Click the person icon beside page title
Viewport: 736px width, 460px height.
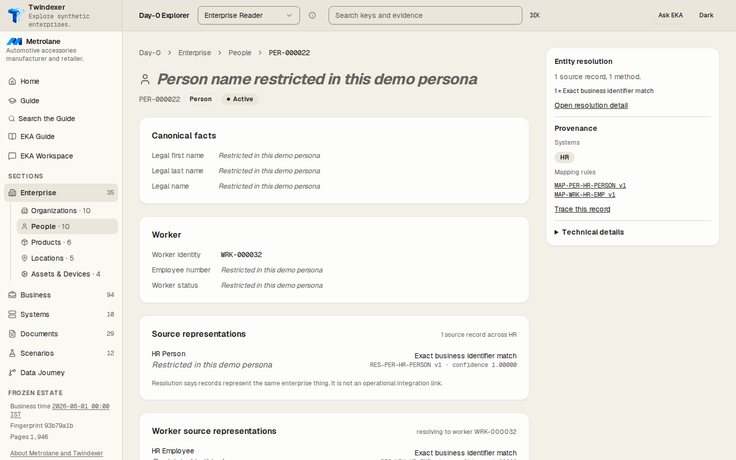[145, 79]
